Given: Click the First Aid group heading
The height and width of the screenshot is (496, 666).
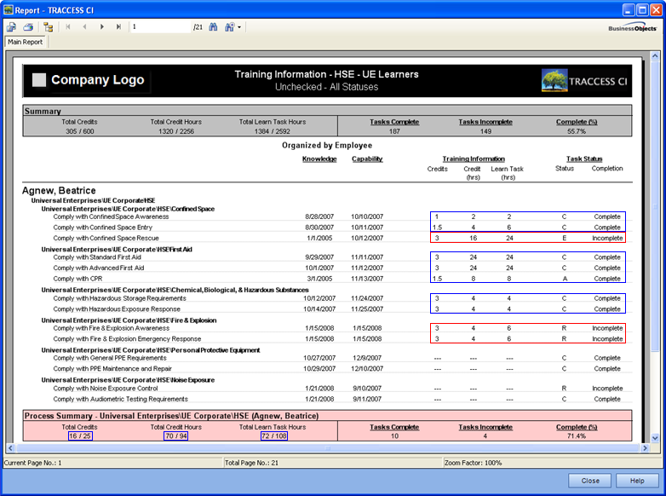Looking at the screenshot, I should [117, 249].
